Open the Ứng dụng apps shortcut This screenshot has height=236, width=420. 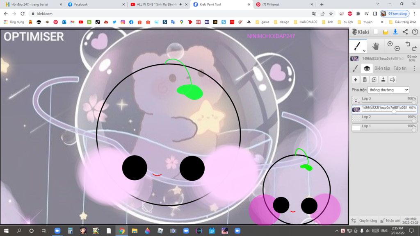tap(14, 22)
